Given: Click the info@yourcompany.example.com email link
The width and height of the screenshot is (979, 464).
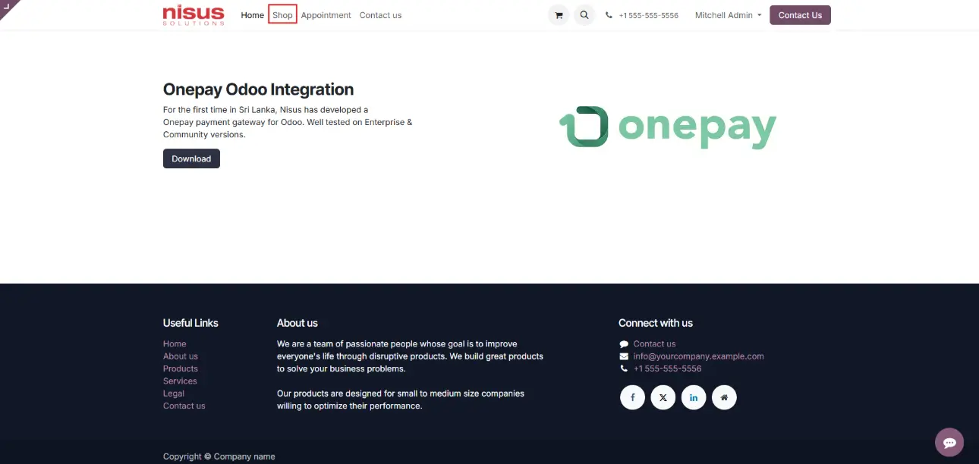Looking at the screenshot, I should pos(699,356).
